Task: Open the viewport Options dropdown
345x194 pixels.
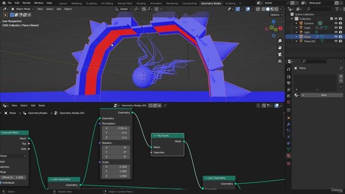Action: (x=277, y=15)
